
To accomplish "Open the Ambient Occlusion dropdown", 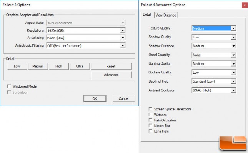I will coord(214,90).
